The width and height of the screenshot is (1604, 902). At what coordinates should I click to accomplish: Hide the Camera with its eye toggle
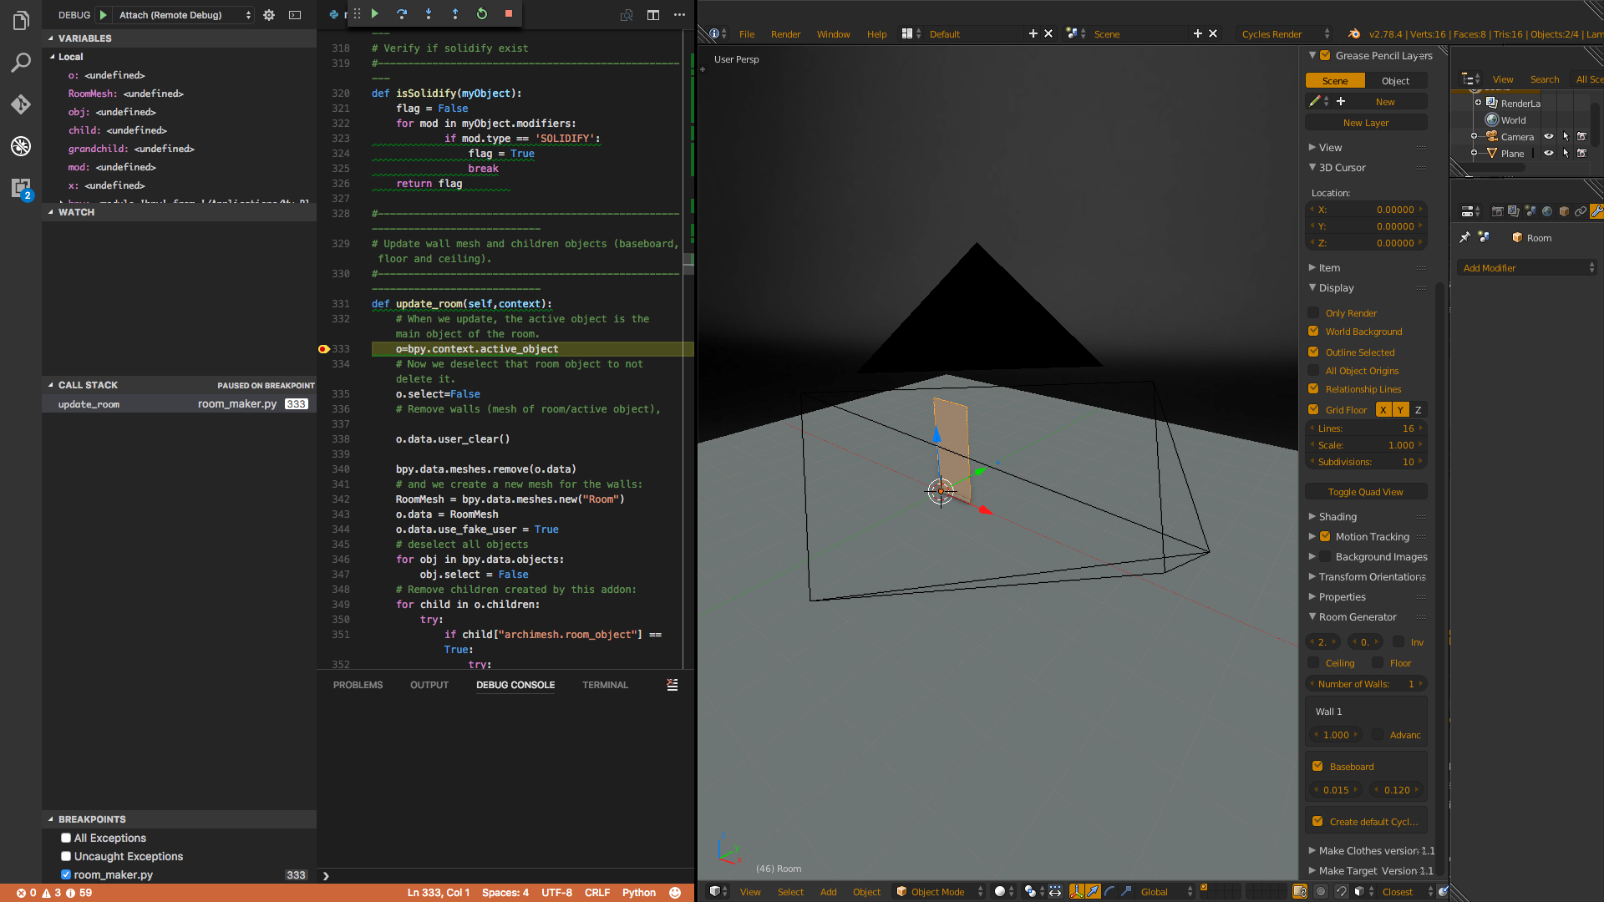tap(1550, 136)
